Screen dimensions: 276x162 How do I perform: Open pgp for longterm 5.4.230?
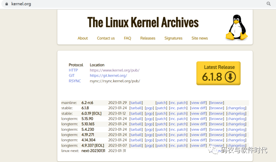[x=149, y=129]
